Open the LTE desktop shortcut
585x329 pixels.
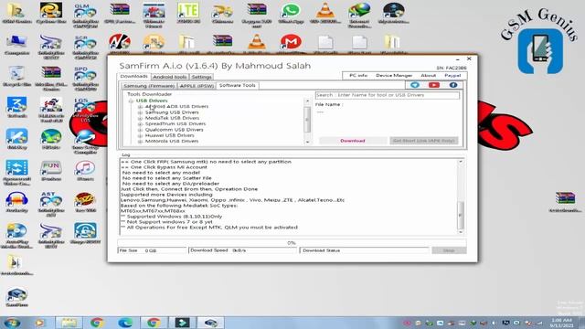[188, 13]
